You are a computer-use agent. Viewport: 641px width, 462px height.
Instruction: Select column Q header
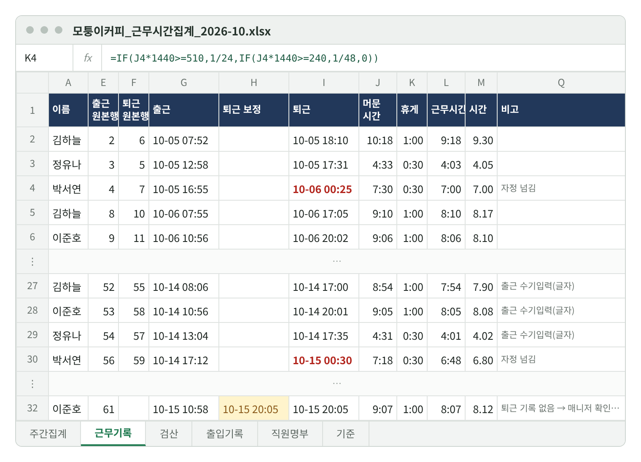tap(561, 83)
